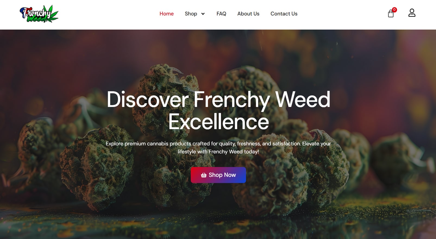This screenshot has width=436, height=239.
Task: Open the Contact Us page
Action: [x=284, y=14]
